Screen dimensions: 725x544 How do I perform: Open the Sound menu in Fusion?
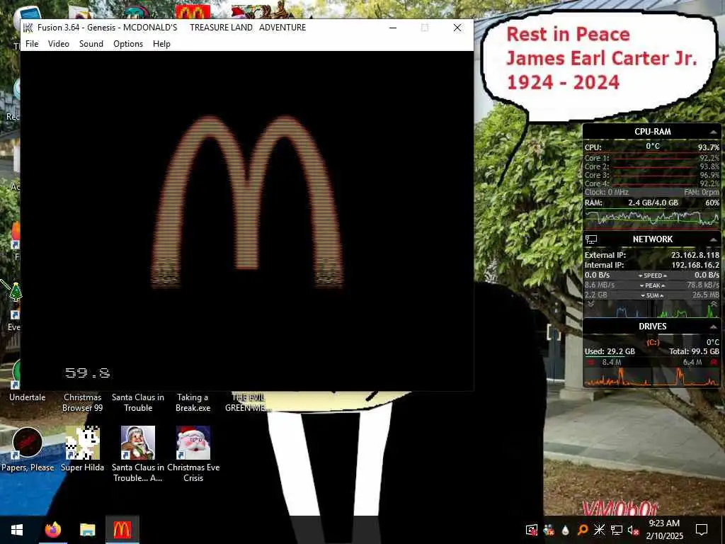pyautogui.click(x=91, y=43)
